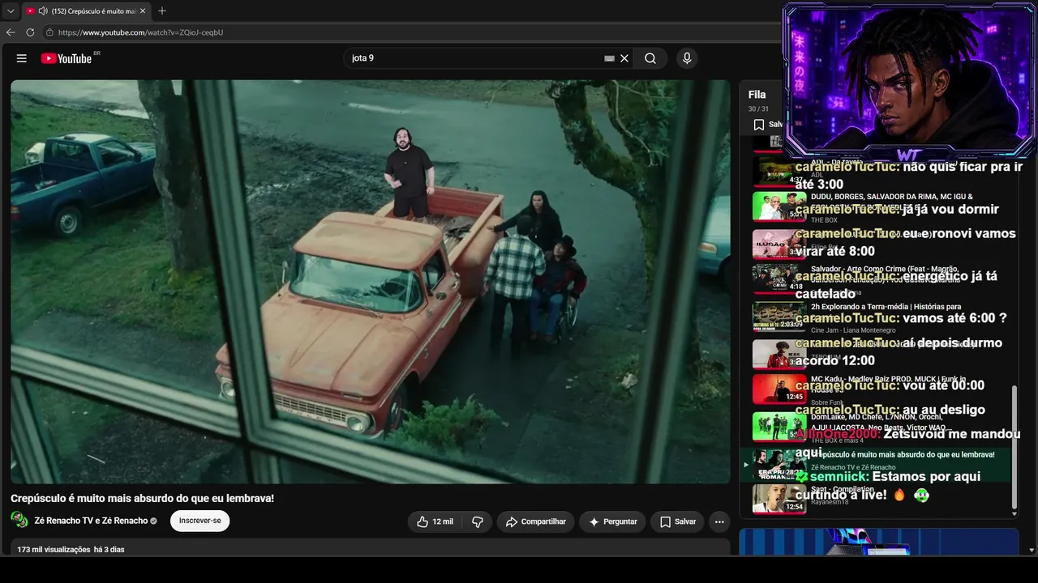Image resolution: width=1038 pixels, height=583 pixels.
Task: Open the three-dot more actions menu
Action: [719, 521]
